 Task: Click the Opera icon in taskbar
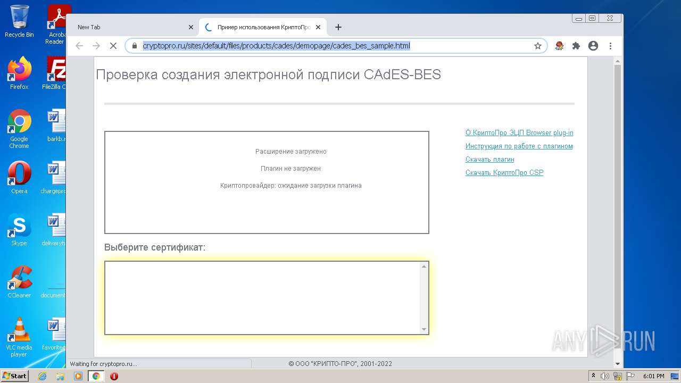(114, 376)
